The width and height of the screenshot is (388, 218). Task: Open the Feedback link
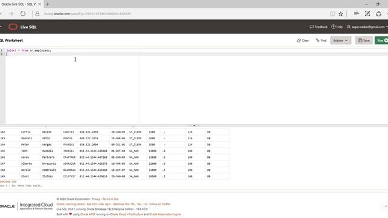coord(318,27)
